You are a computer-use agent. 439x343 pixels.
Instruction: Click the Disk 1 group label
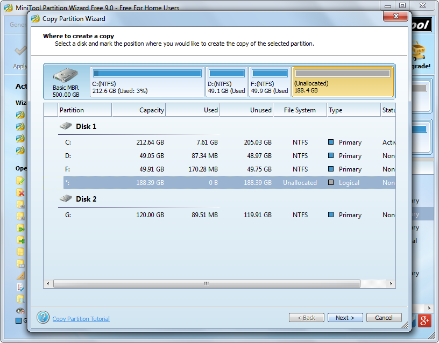pyautogui.click(x=86, y=126)
